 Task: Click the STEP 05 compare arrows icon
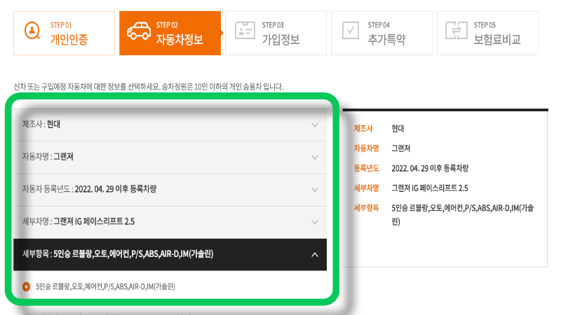(457, 31)
